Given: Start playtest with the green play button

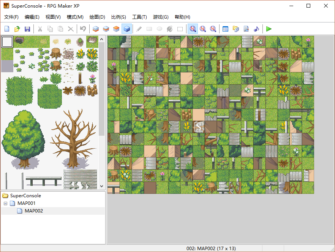Looking at the screenshot, I should [x=269, y=29].
